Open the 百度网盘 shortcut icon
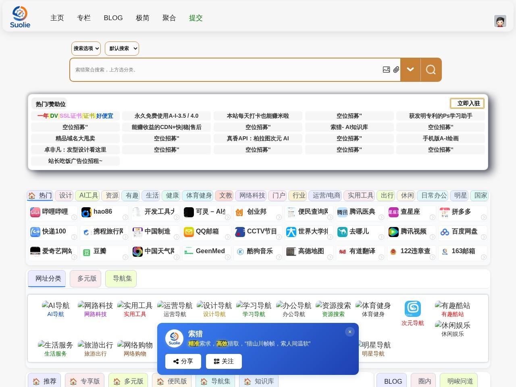The width and height of the screenshot is (516, 387). tap(445, 232)
